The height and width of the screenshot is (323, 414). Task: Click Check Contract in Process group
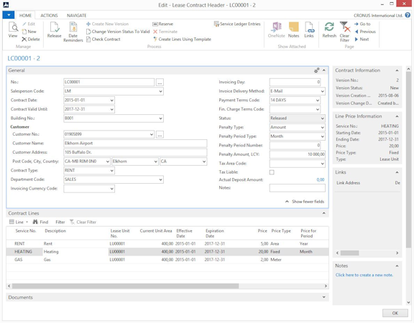coord(103,39)
